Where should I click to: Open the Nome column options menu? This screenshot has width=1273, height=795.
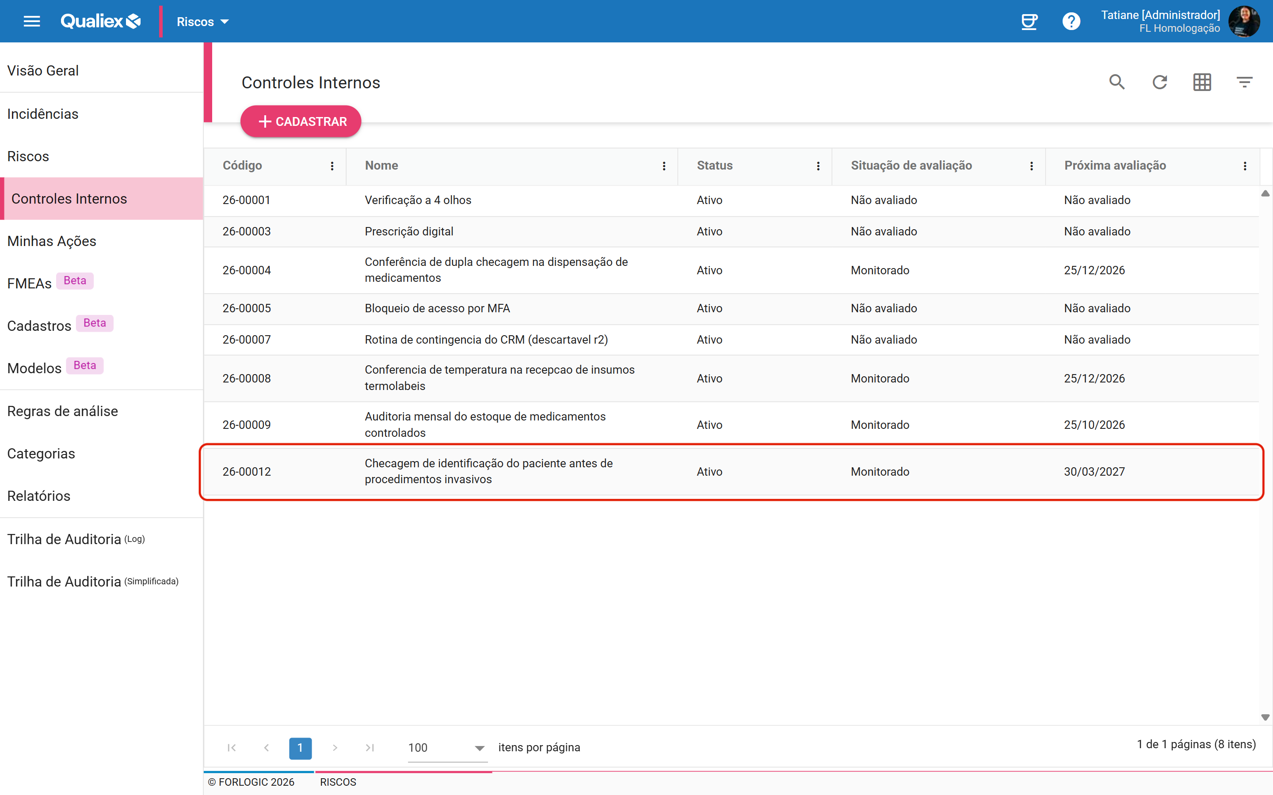(664, 166)
